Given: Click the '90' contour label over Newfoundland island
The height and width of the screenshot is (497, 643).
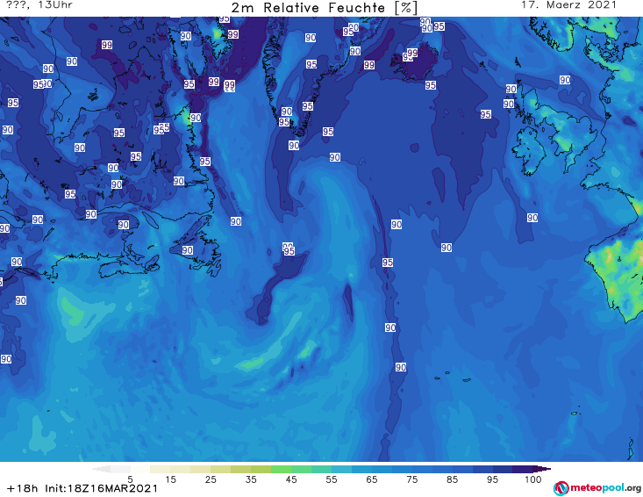Looking at the screenshot, I should [188, 250].
